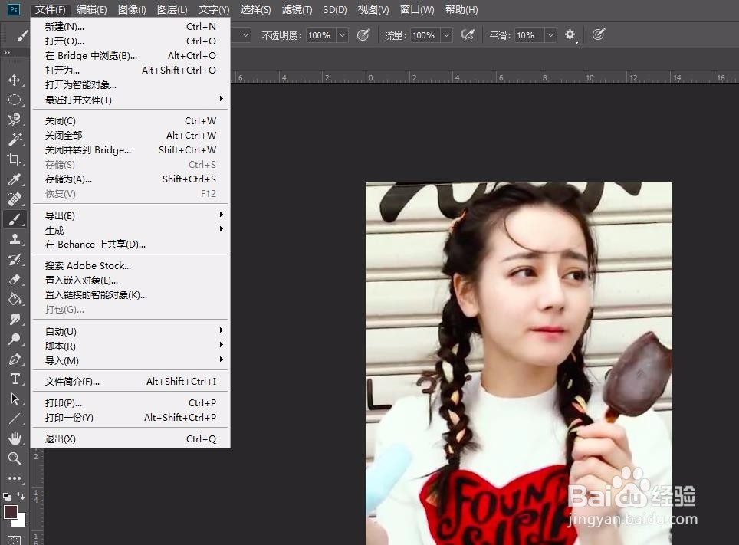Image resolution: width=739 pixels, height=545 pixels.
Task: Select the Zoom tool
Action: [15, 458]
